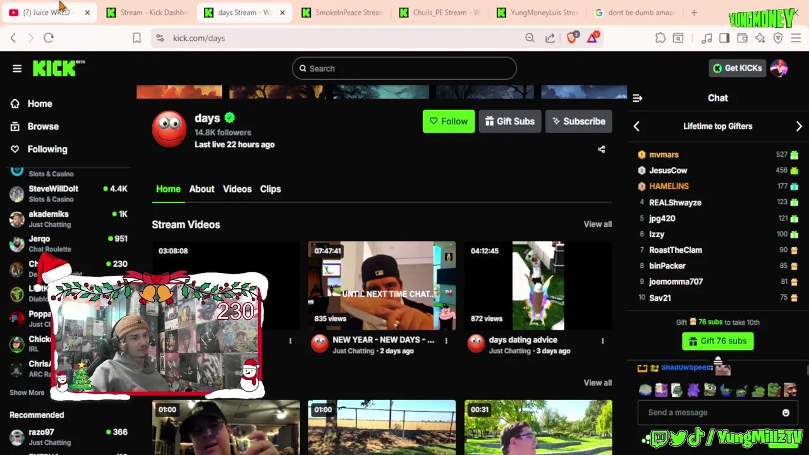
Task: Click the Gift Subs button
Action: point(509,121)
